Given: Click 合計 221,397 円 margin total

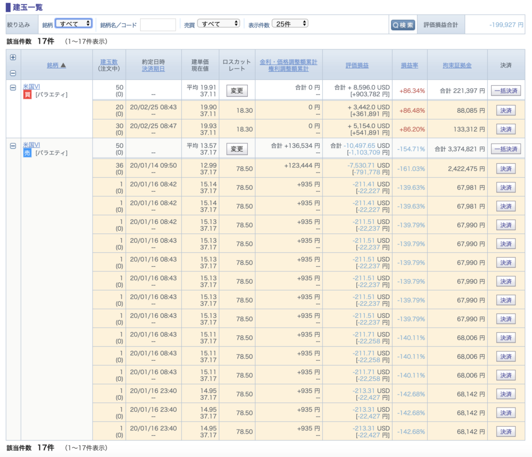Looking at the screenshot, I should tap(462, 91).
